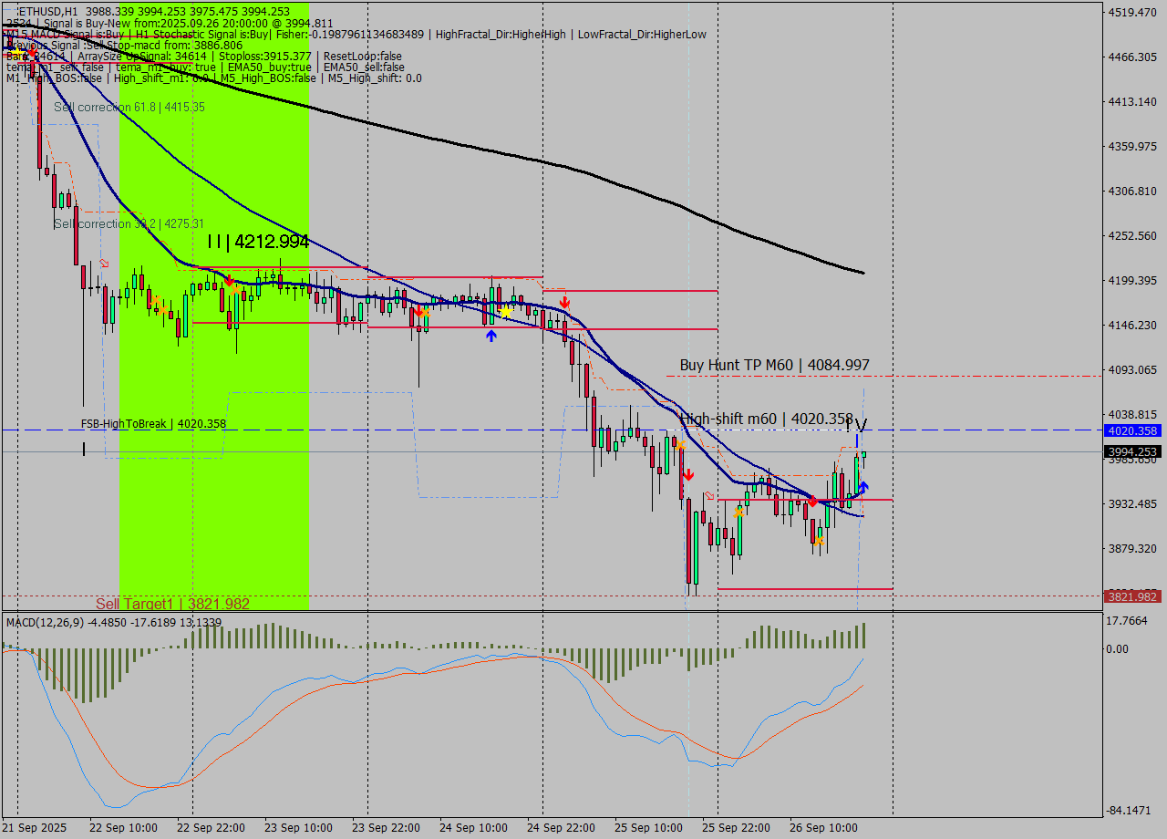Image resolution: width=1167 pixels, height=839 pixels.
Task: Click the red sell marker dot near 26 Sep
Action: [812, 501]
